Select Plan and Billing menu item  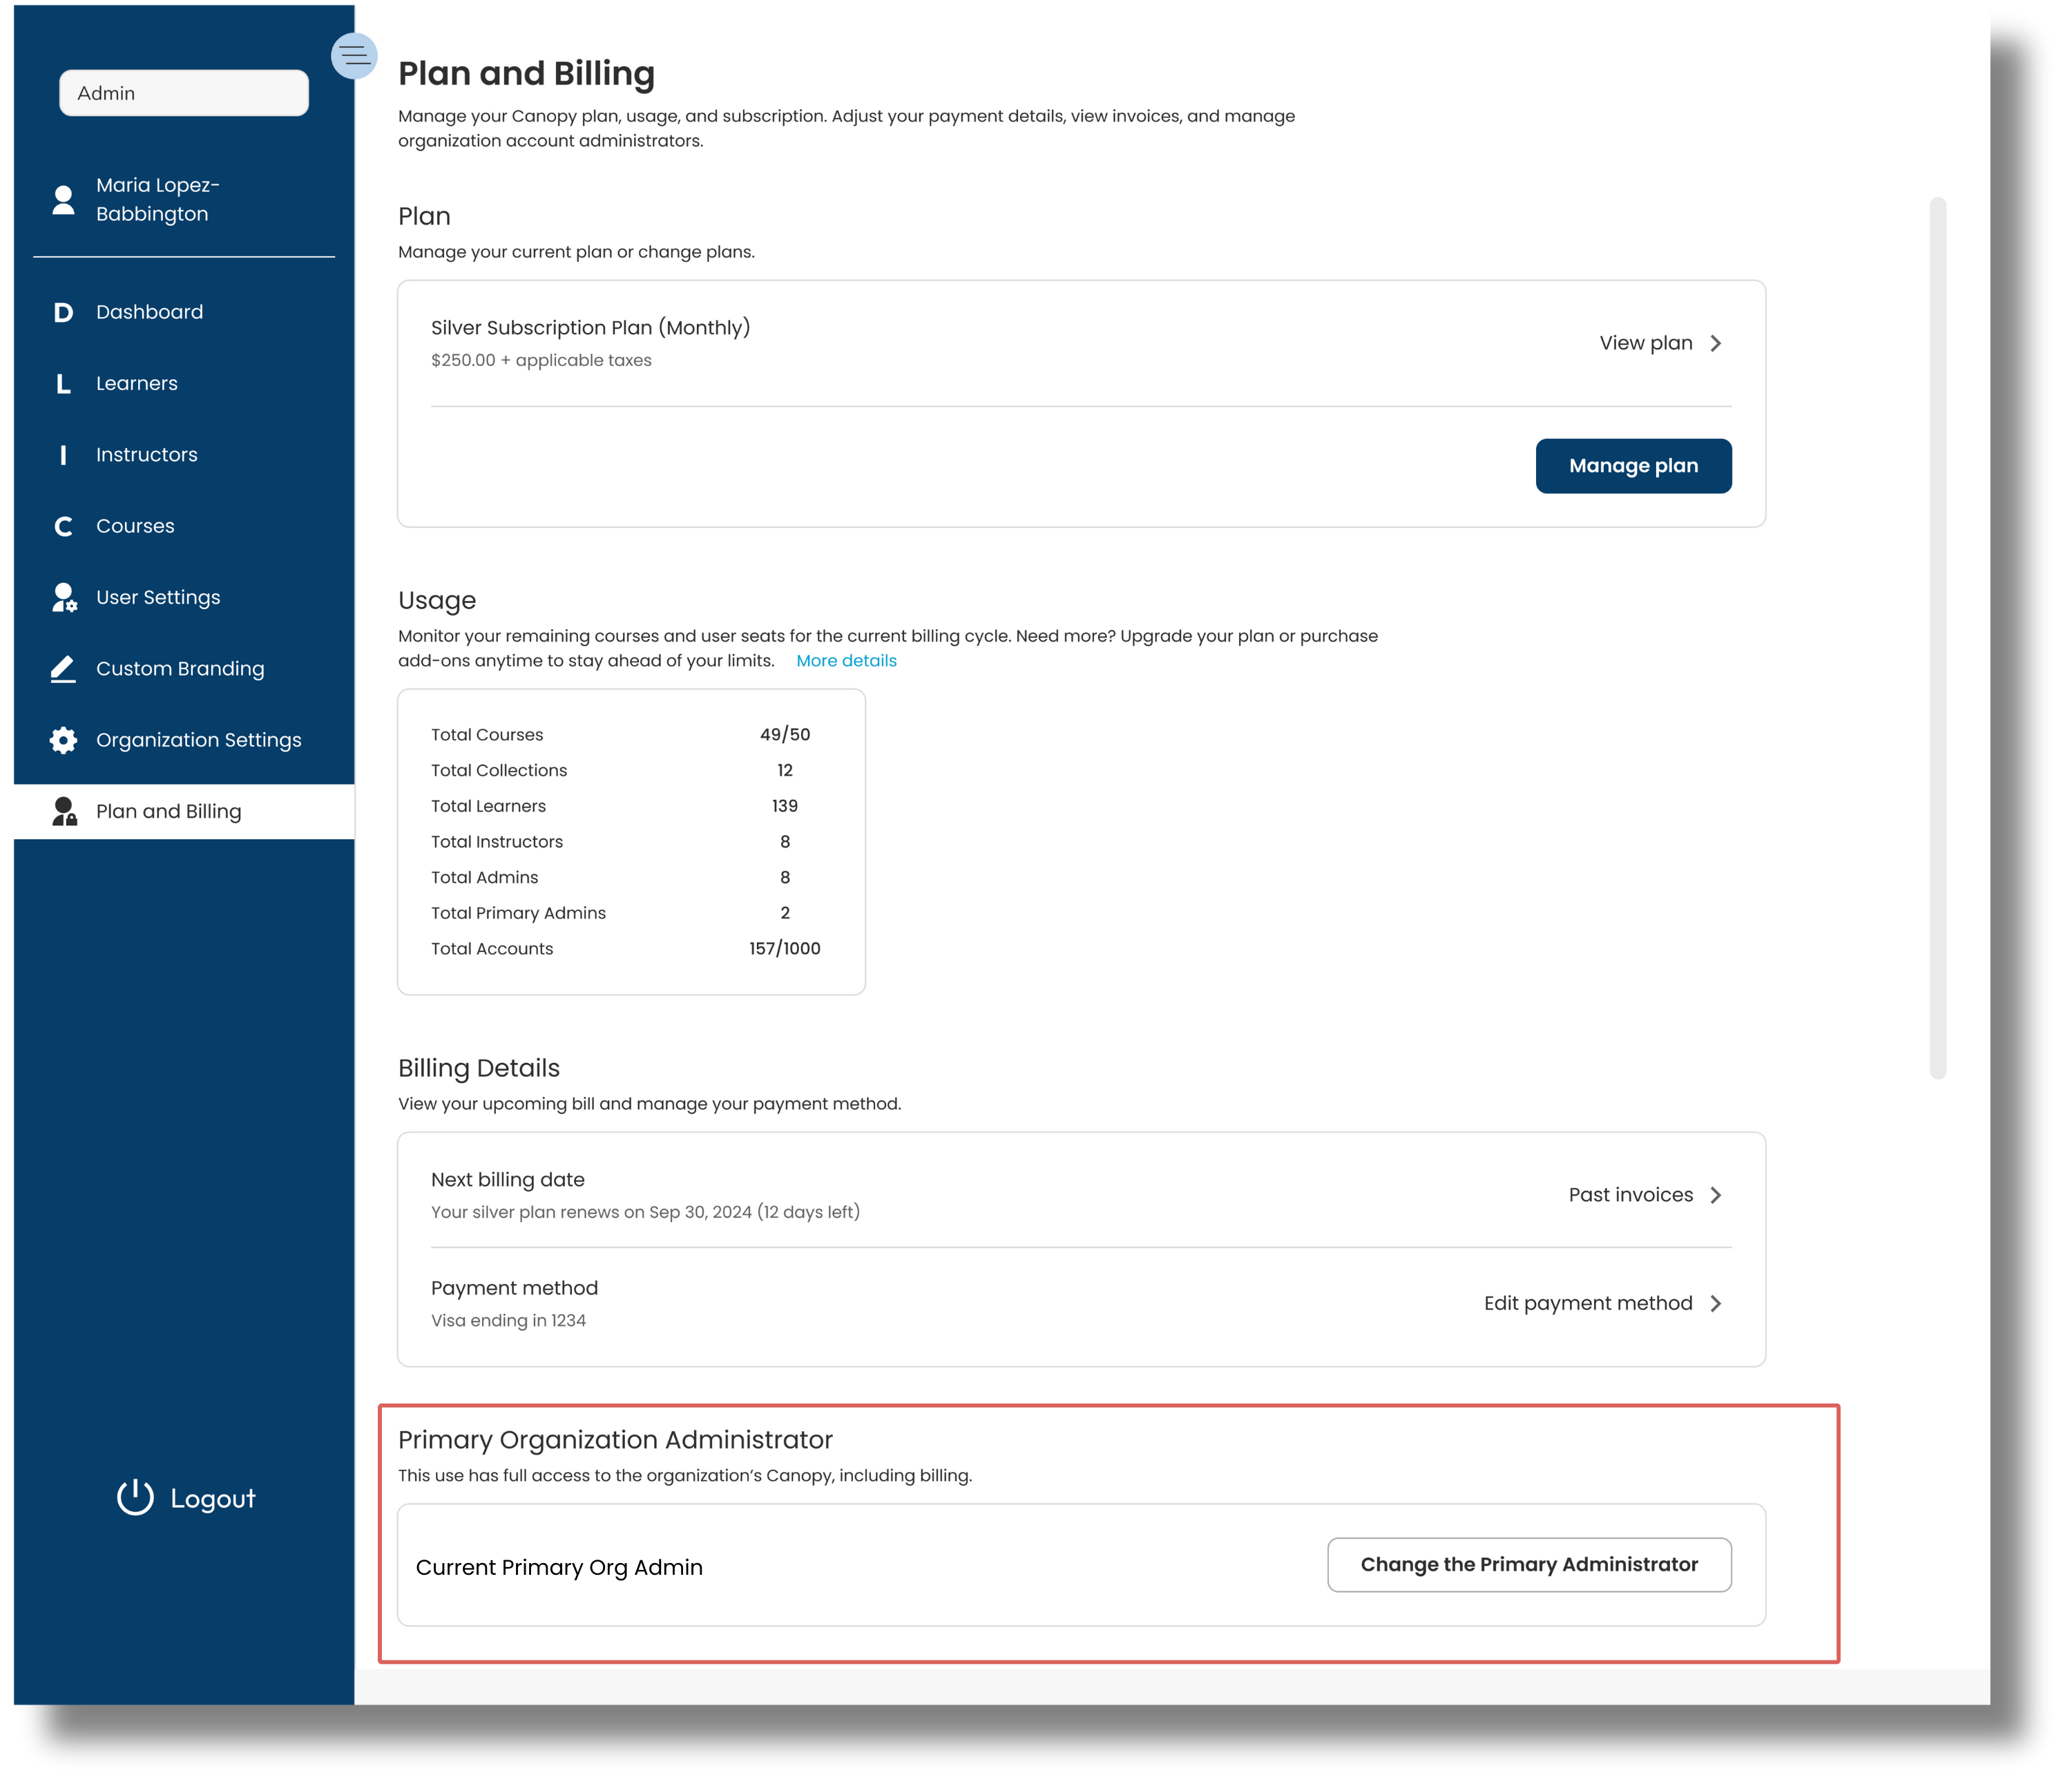[x=169, y=812]
